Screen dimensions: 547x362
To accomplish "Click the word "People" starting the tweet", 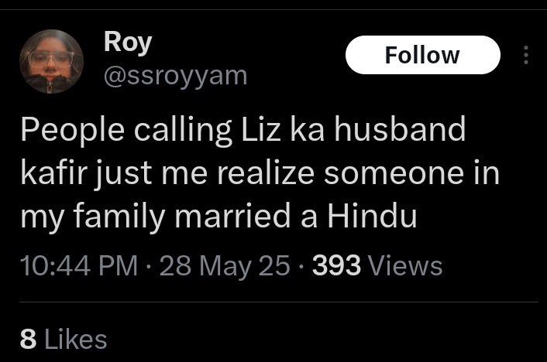I will tap(67, 131).
